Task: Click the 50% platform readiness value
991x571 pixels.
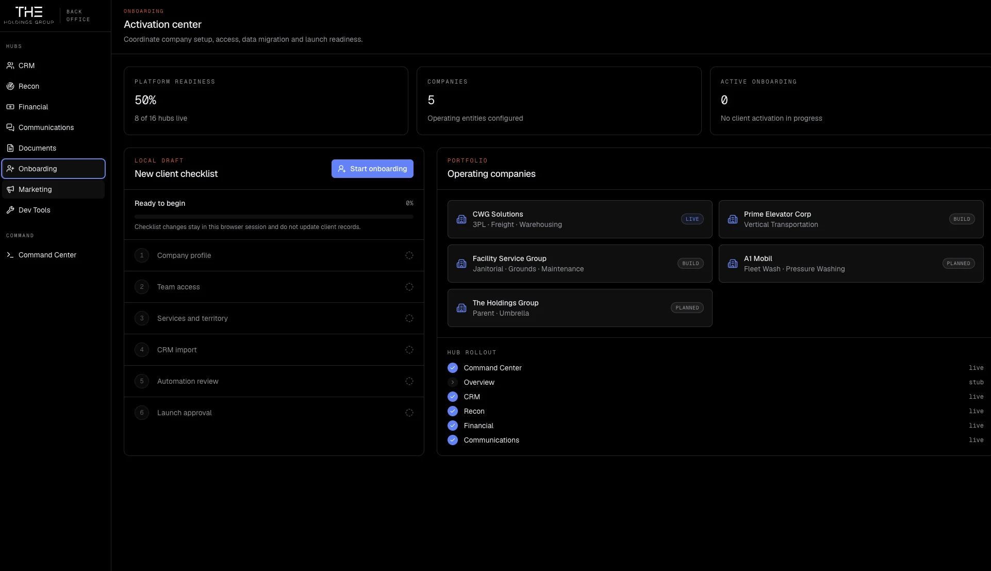Action: coord(145,100)
